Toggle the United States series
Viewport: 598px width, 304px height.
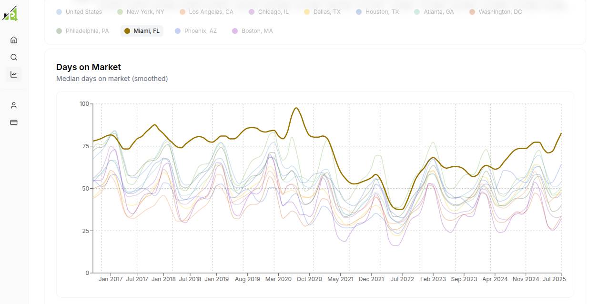click(79, 12)
